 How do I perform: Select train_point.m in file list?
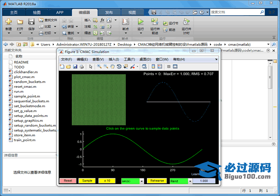point(25,140)
